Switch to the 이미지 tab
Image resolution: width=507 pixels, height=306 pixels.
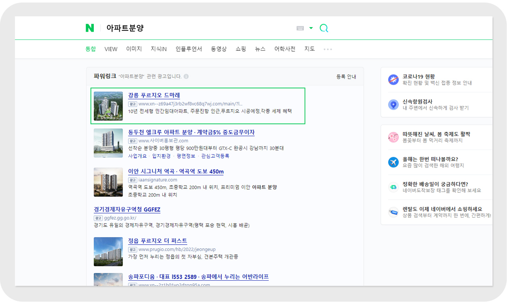[134, 49]
